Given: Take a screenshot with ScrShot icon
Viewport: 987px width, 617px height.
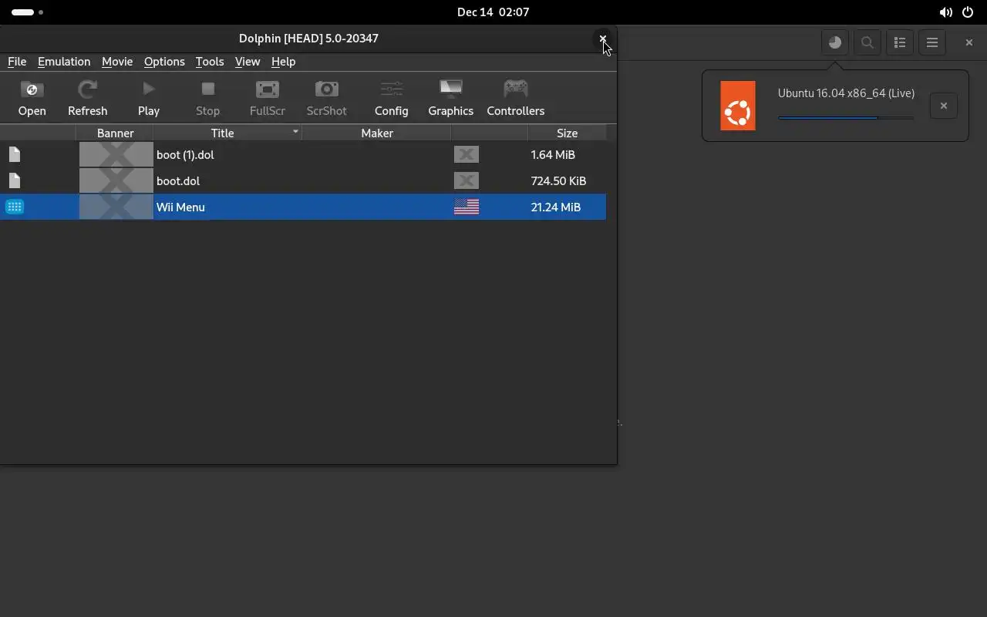Looking at the screenshot, I should [326, 98].
